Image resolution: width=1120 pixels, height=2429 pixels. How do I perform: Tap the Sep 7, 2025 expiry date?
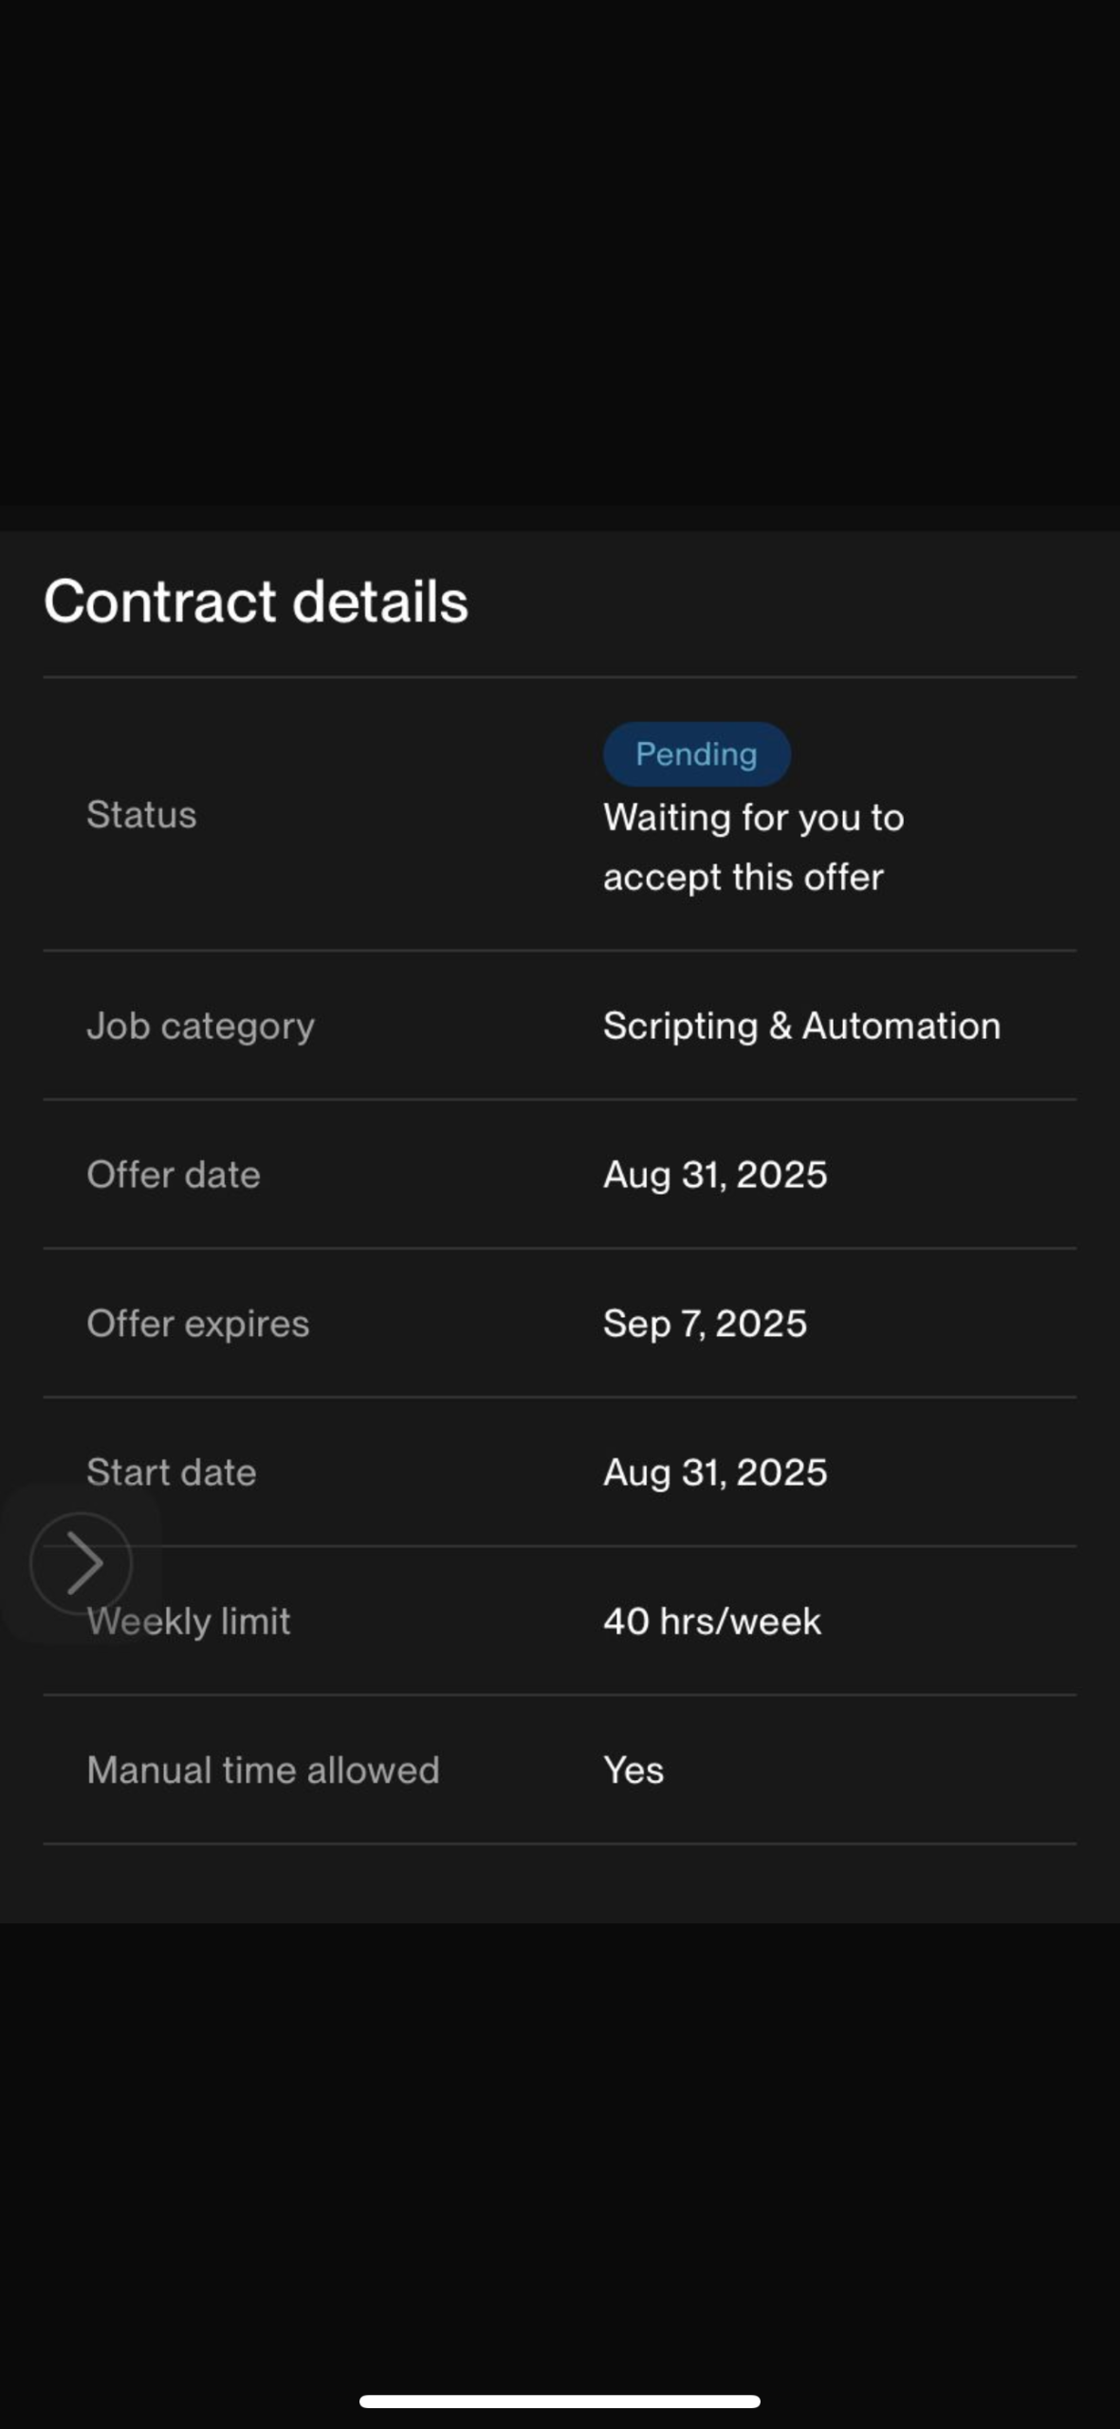tap(705, 1324)
